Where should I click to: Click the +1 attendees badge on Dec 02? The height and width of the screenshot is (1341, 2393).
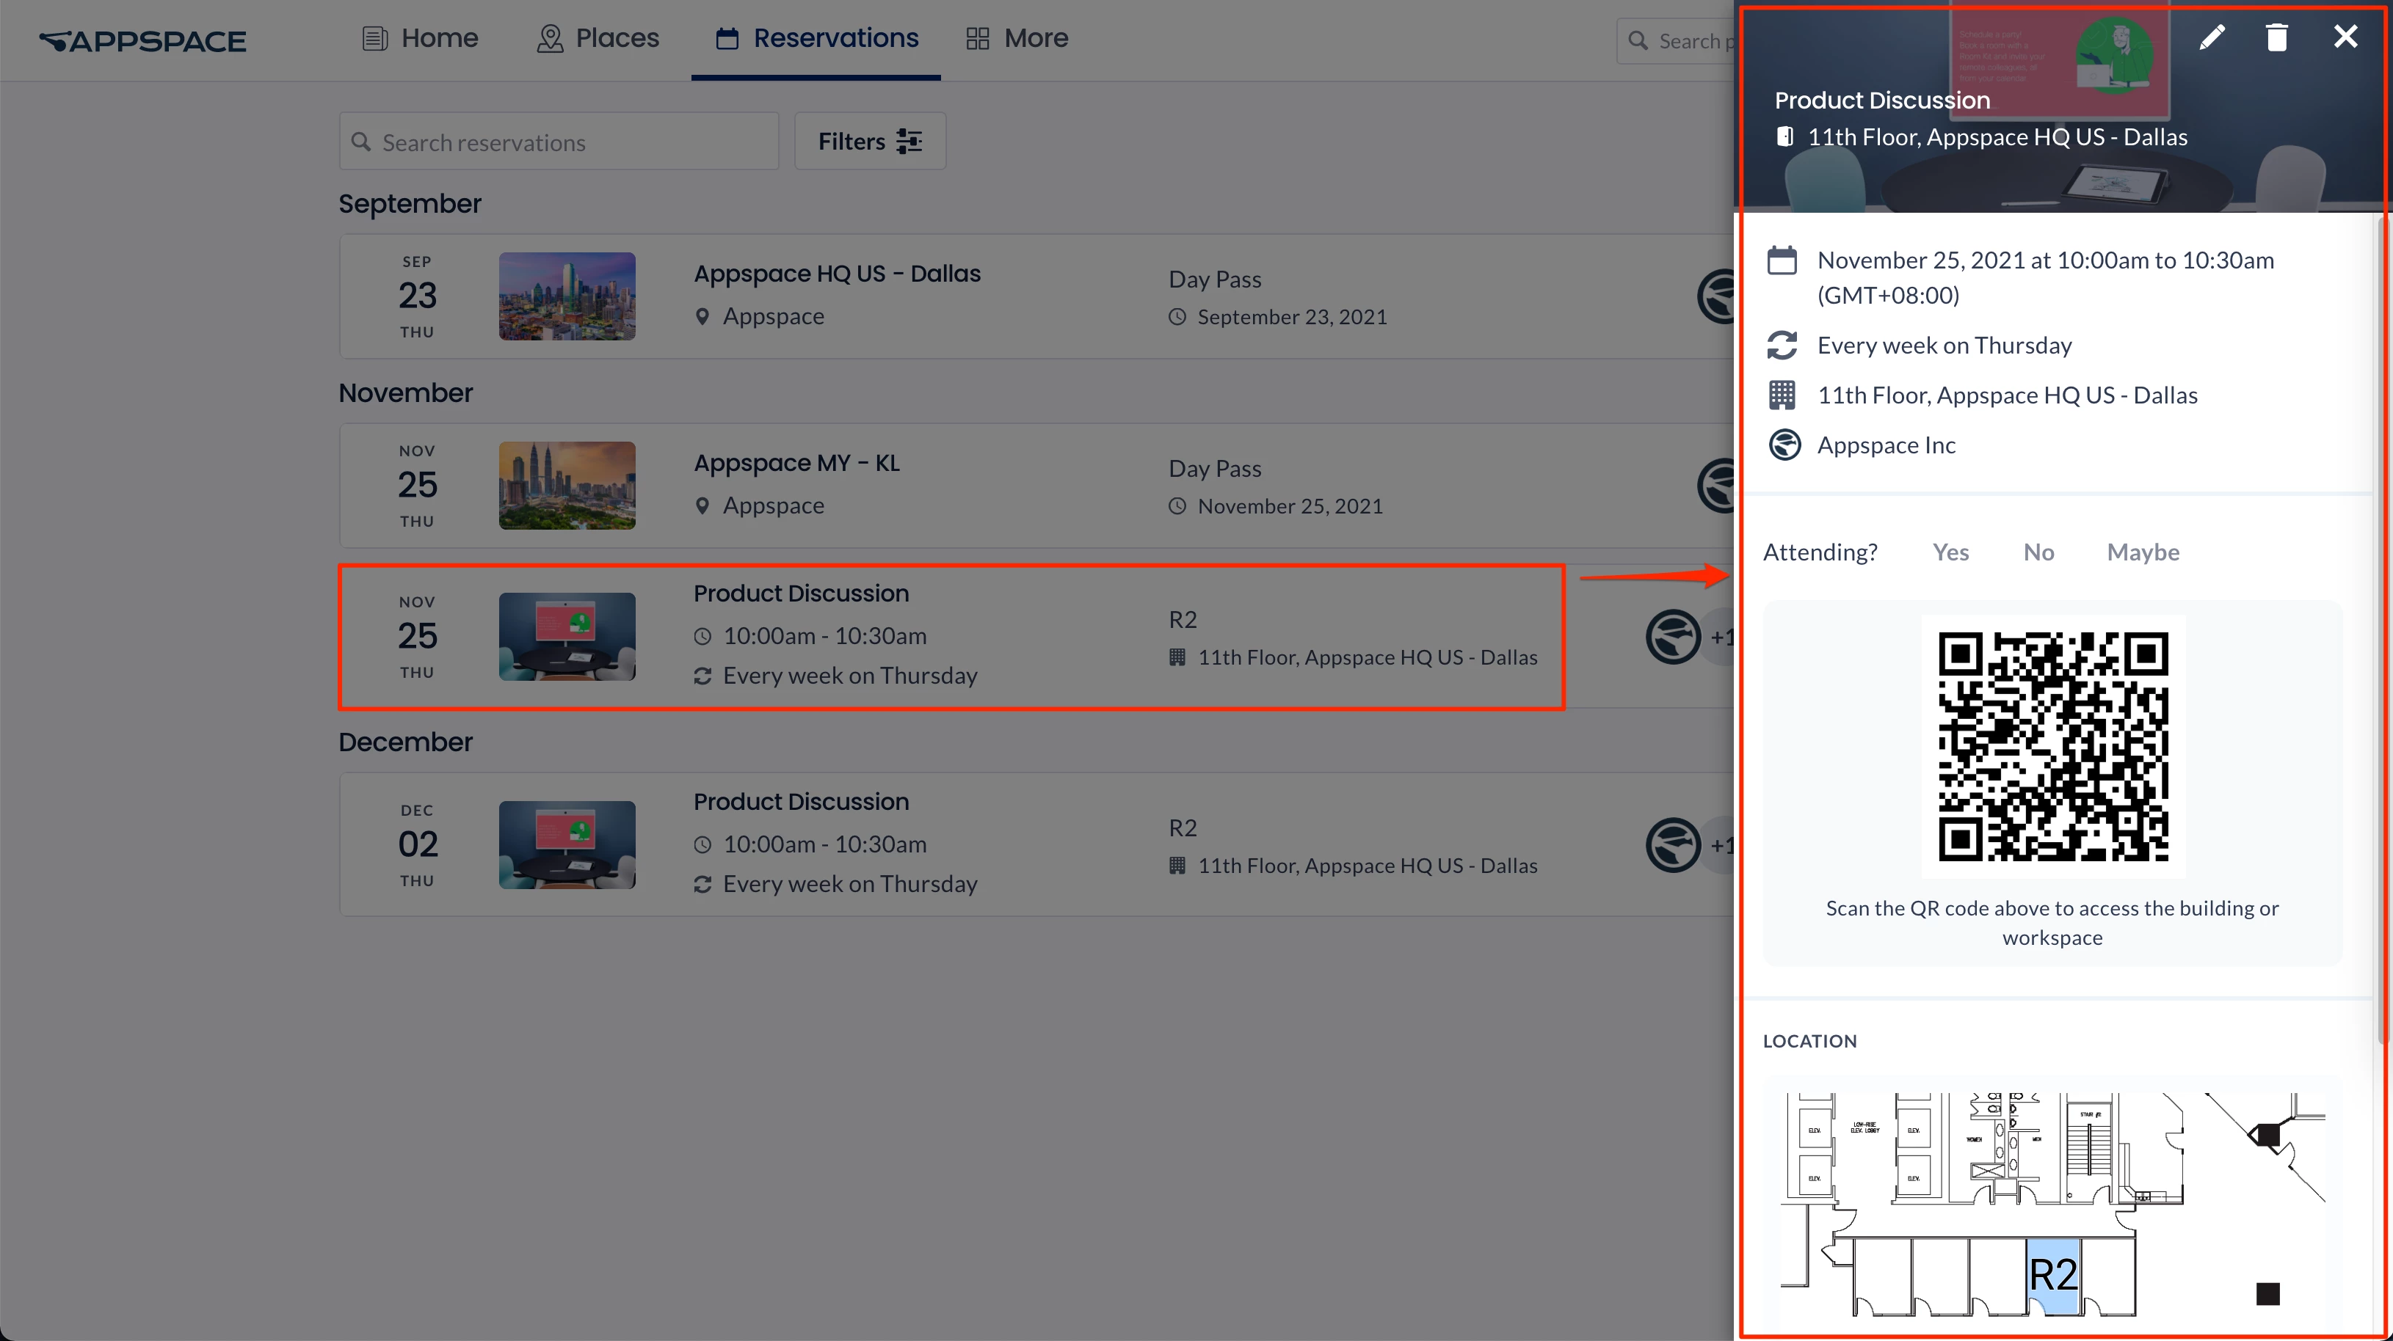1721,845
